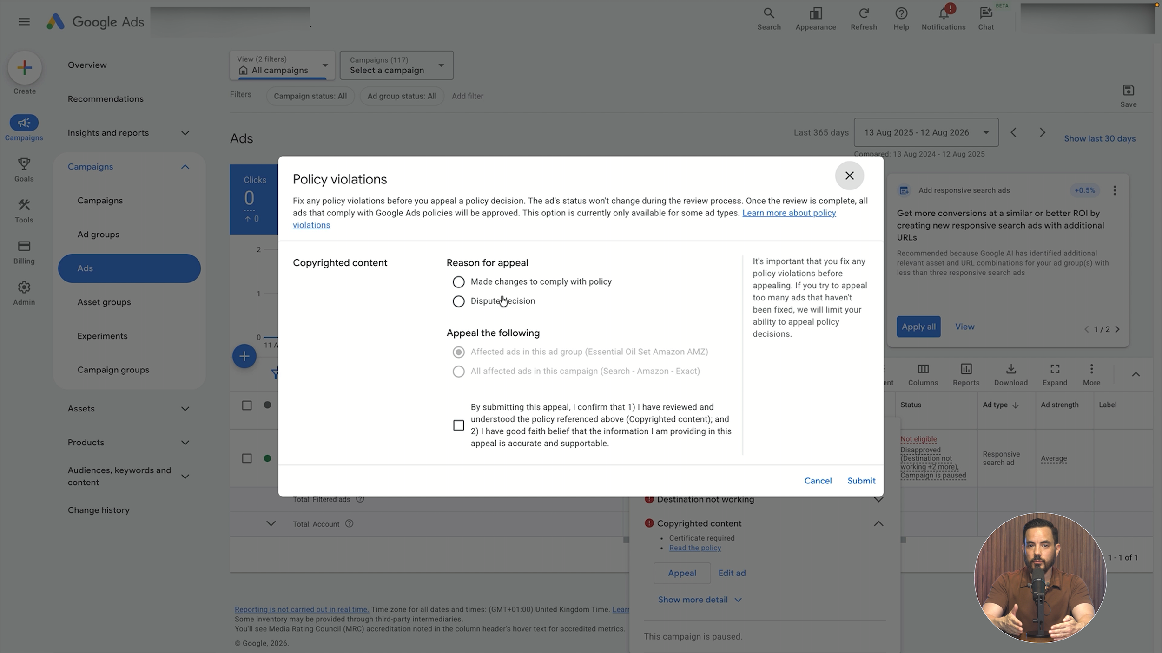This screenshot has width=1162, height=653.
Task: Select Made changes to comply with policy
Action: click(458, 282)
